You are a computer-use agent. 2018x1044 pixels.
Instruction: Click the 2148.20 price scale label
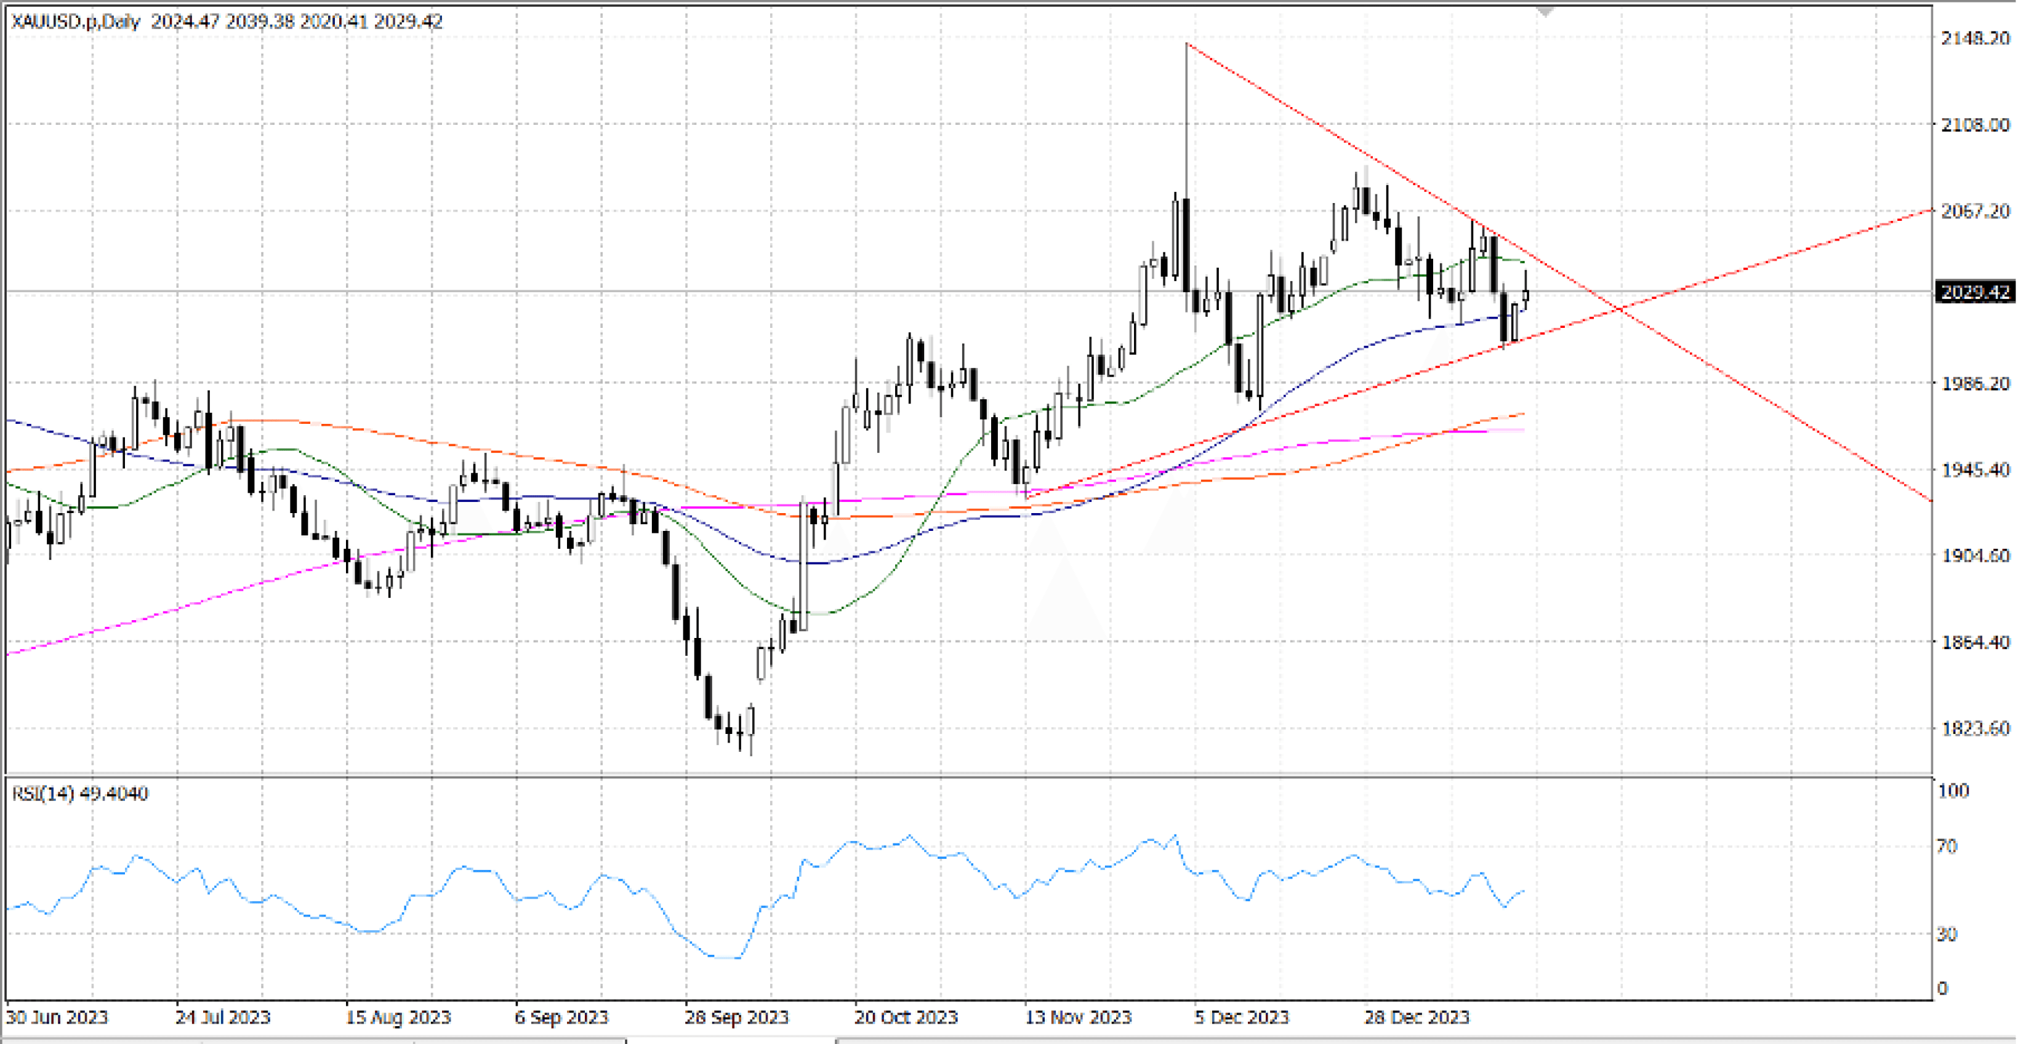[1975, 38]
